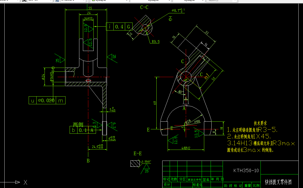
Task: Select the ø8.7 hole diameter dimension
Action: tap(178, 10)
